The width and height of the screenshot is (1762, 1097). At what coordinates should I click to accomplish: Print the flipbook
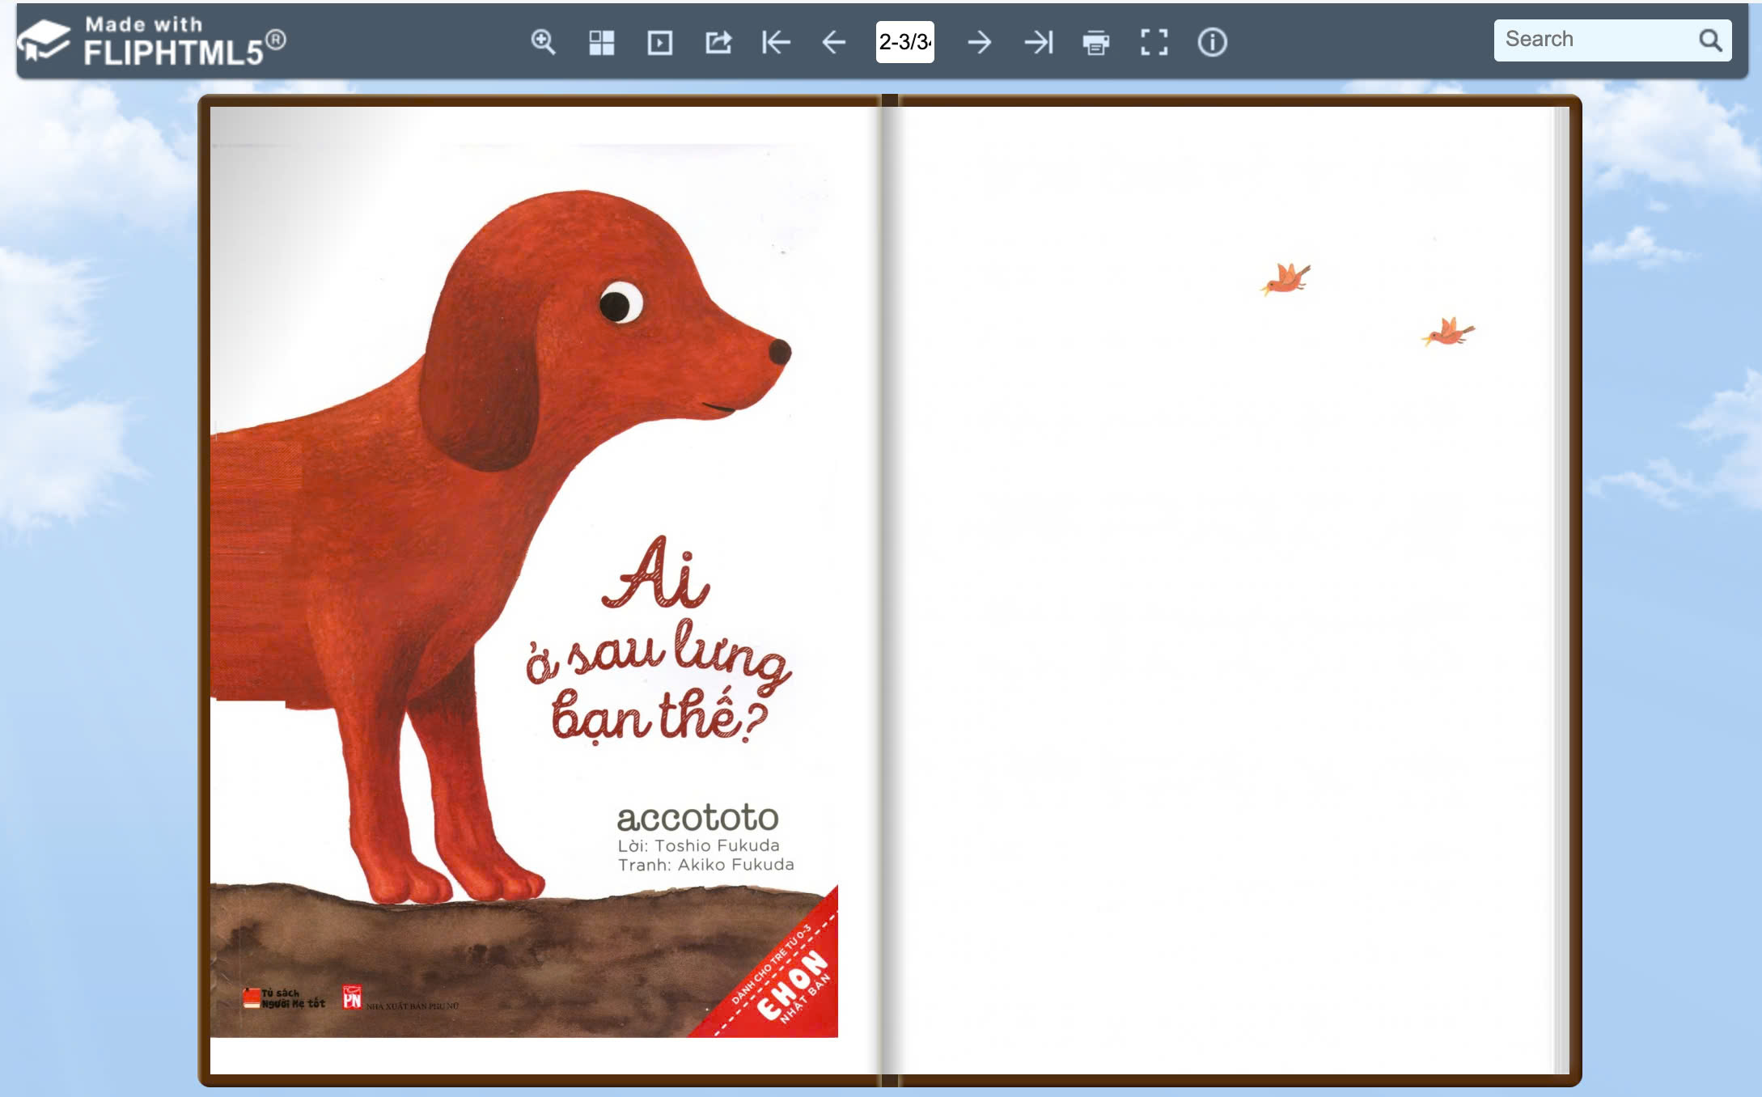pyautogui.click(x=1096, y=42)
